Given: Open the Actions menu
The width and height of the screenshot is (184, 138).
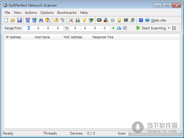Looking at the screenshot, I should point(31,13).
